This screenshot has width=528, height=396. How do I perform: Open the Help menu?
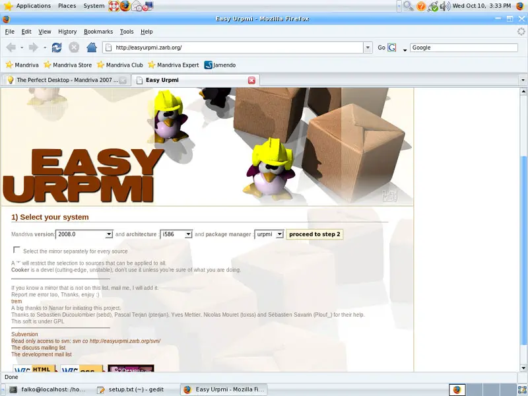[147, 32]
